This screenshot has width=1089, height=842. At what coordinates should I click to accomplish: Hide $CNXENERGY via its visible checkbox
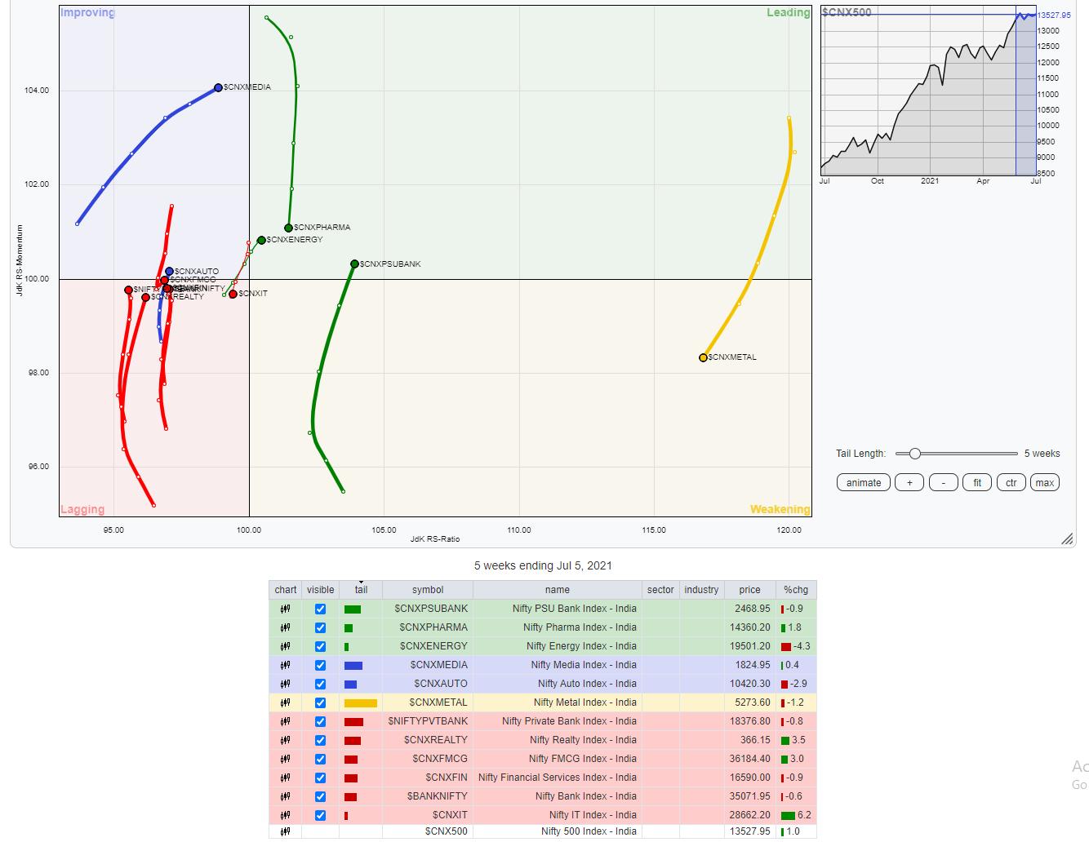[320, 646]
